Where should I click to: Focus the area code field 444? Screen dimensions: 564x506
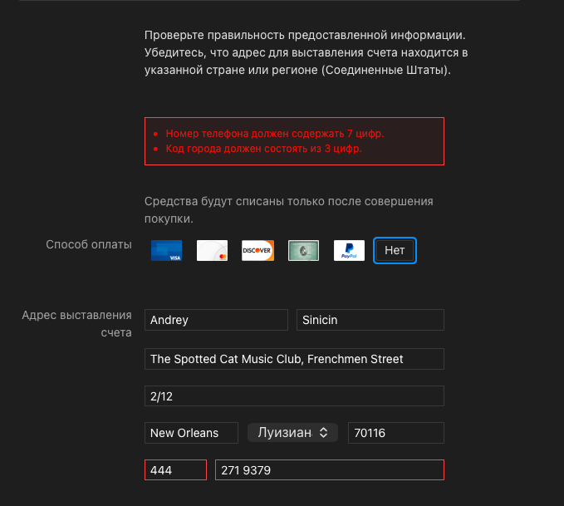click(175, 470)
